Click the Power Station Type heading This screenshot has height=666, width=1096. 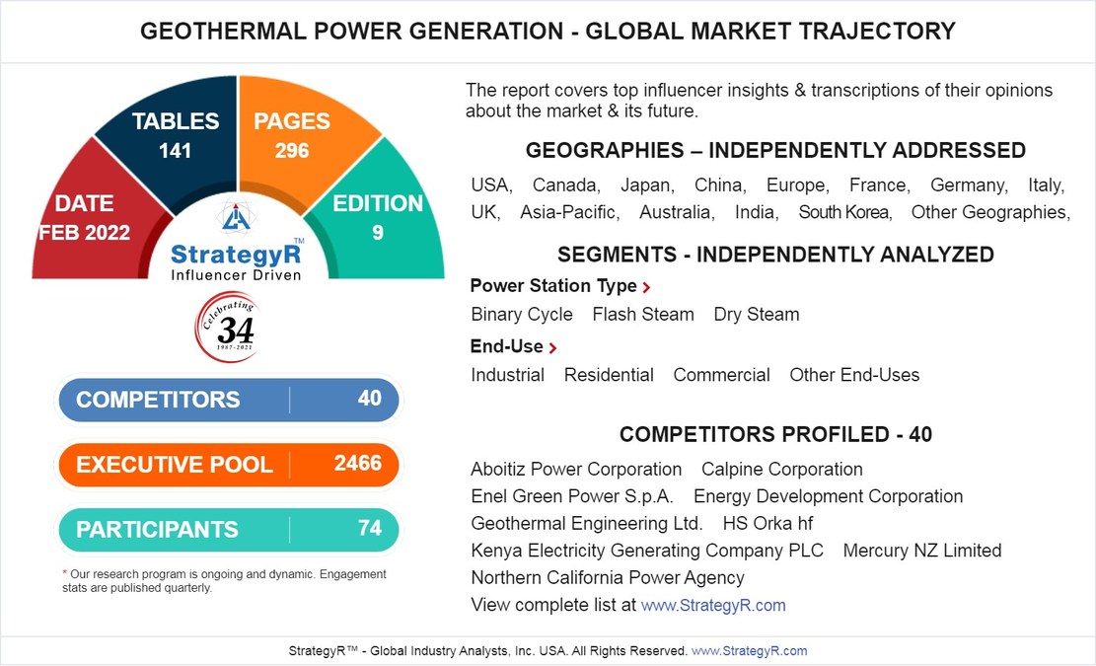click(x=552, y=286)
